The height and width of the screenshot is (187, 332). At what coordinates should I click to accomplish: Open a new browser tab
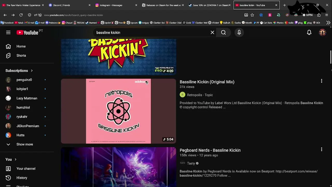point(285,5)
